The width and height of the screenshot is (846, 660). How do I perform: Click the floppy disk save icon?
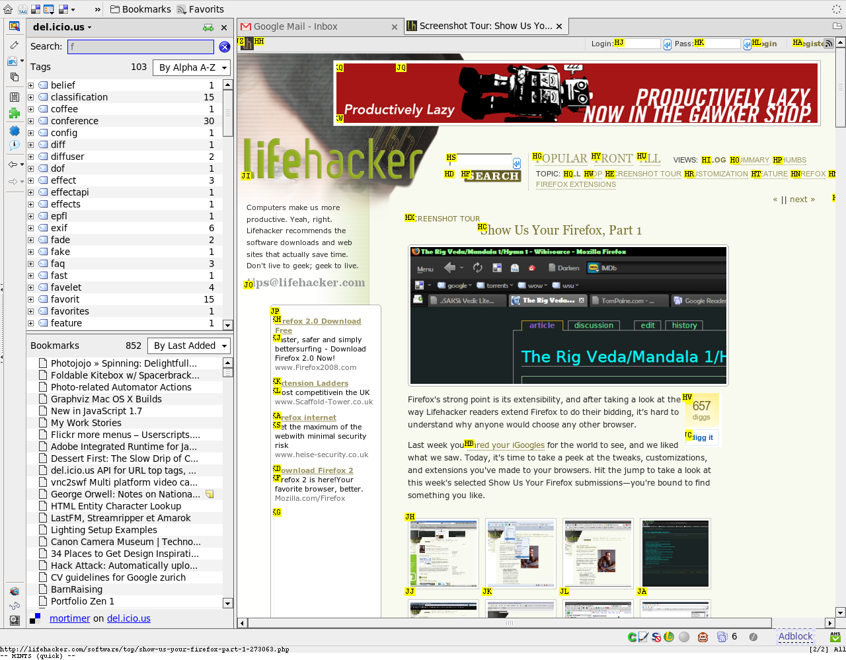coord(14,97)
